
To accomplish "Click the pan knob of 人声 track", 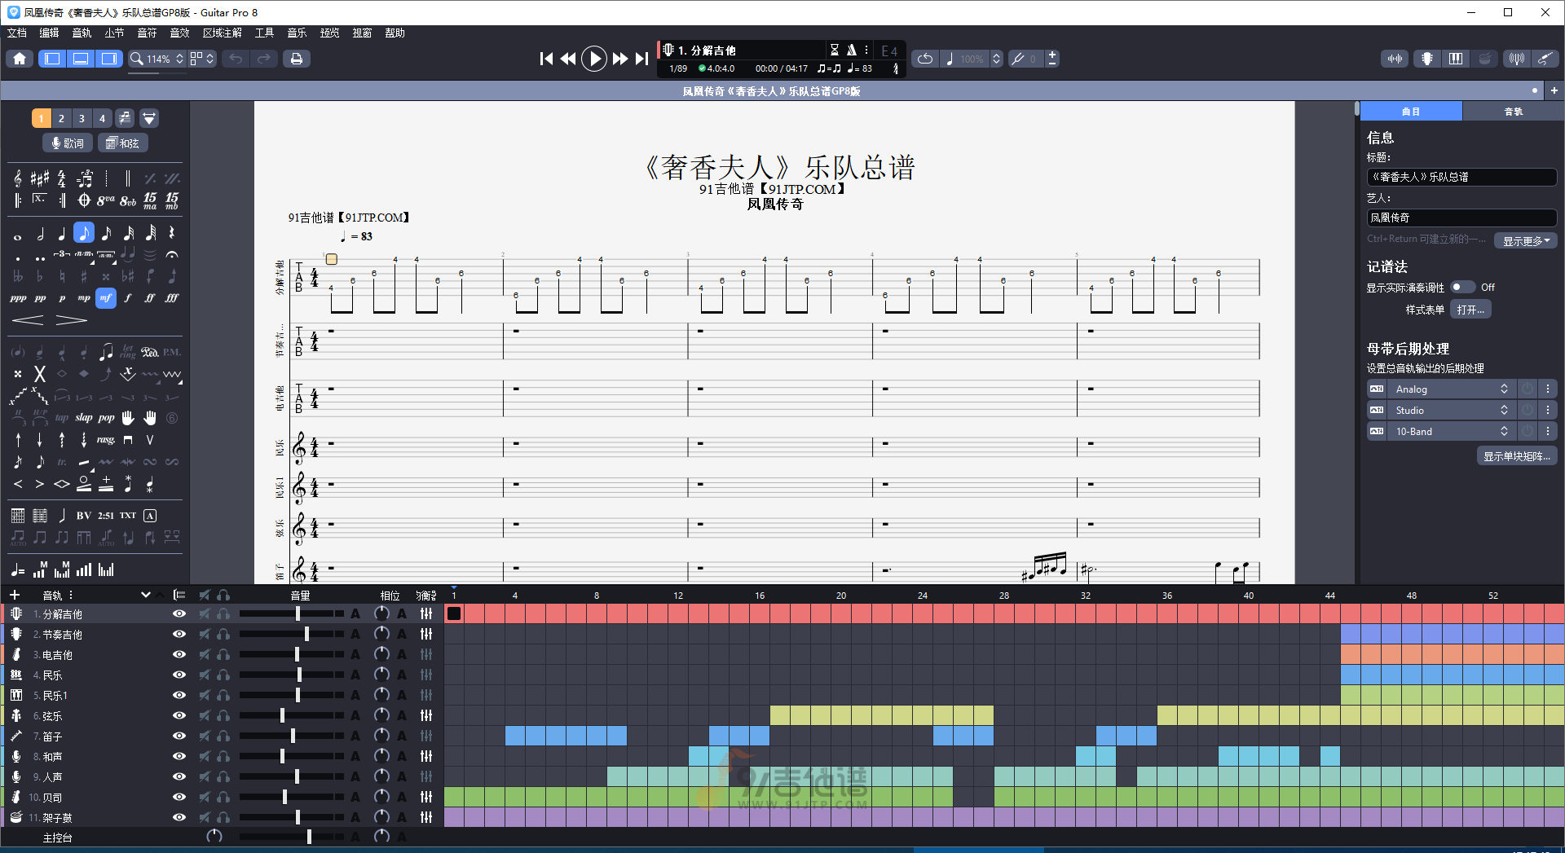I will pos(381,776).
